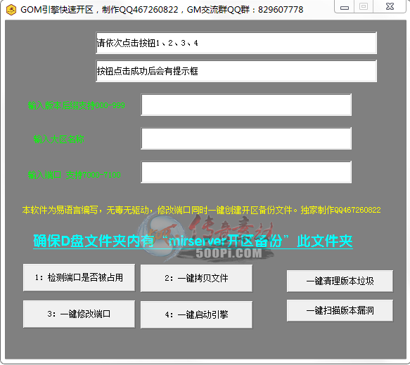410x365 pixels.
Task: Click the yellow notice text 本软件为易语言编写
Action: 201,210
